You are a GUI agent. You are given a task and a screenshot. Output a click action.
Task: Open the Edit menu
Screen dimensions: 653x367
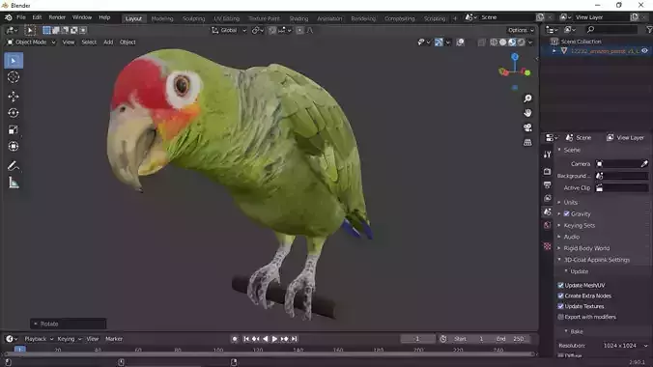point(37,17)
